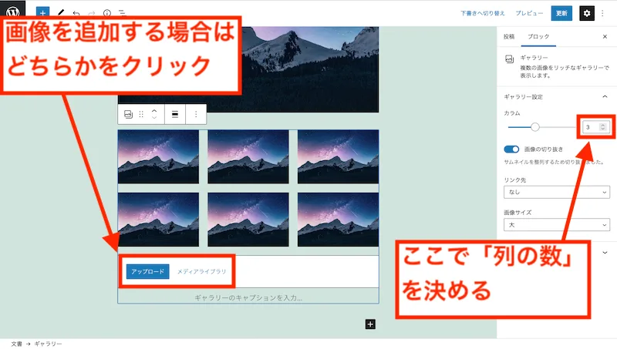Adjust the カラム columns slider handle

point(534,127)
